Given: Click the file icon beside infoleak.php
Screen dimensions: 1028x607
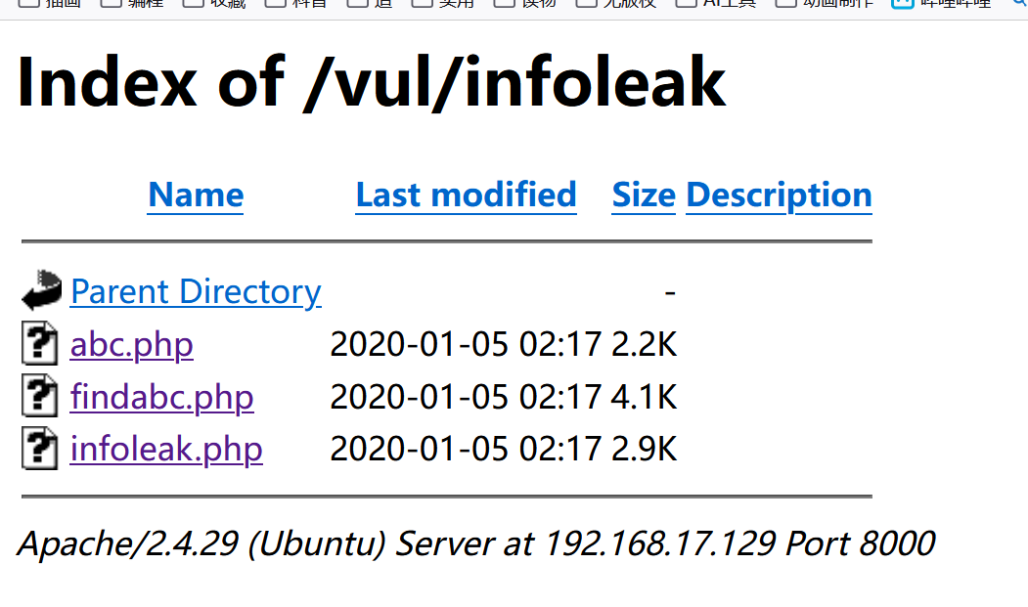Looking at the screenshot, I should (x=39, y=449).
